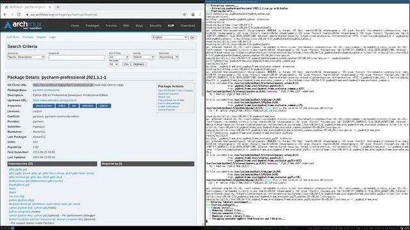This screenshot has width=410, height=230.
Task: Open Wiki in Arch navigation bar
Action: click(x=126, y=26)
